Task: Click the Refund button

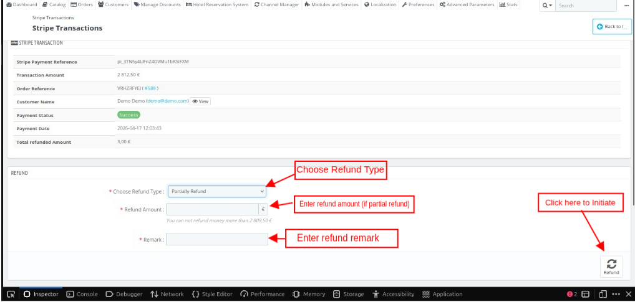Action: (611, 267)
